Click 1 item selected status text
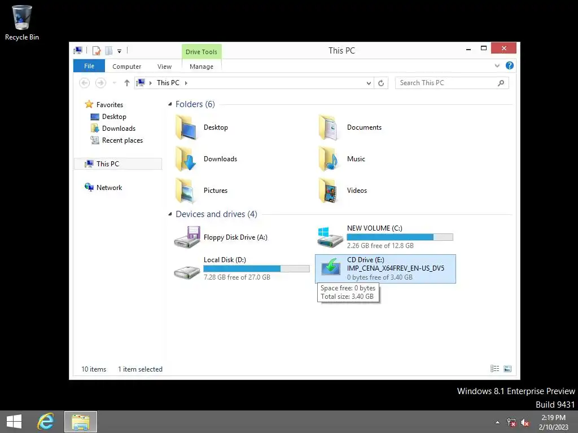Image resolution: width=578 pixels, height=433 pixels. coord(140,369)
